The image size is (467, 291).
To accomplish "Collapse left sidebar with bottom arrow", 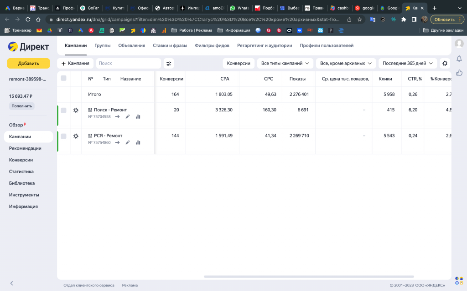I will [x=12, y=283].
